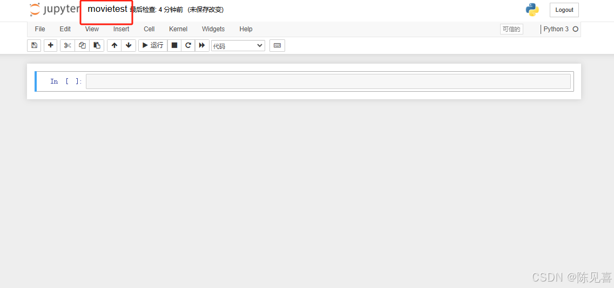Viewport: 614px width, 288px height.
Task: Click the kernel idle circle indicator
Action: pyautogui.click(x=575, y=29)
